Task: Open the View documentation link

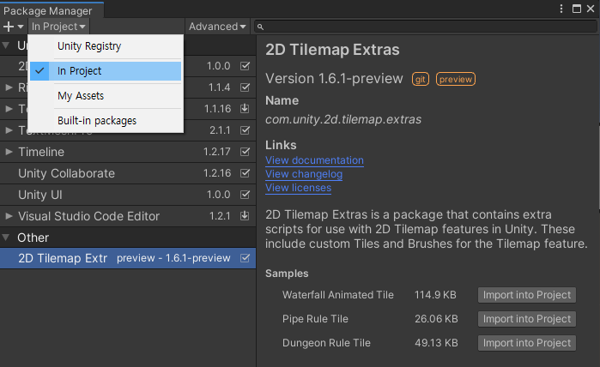Action: [x=314, y=160]
